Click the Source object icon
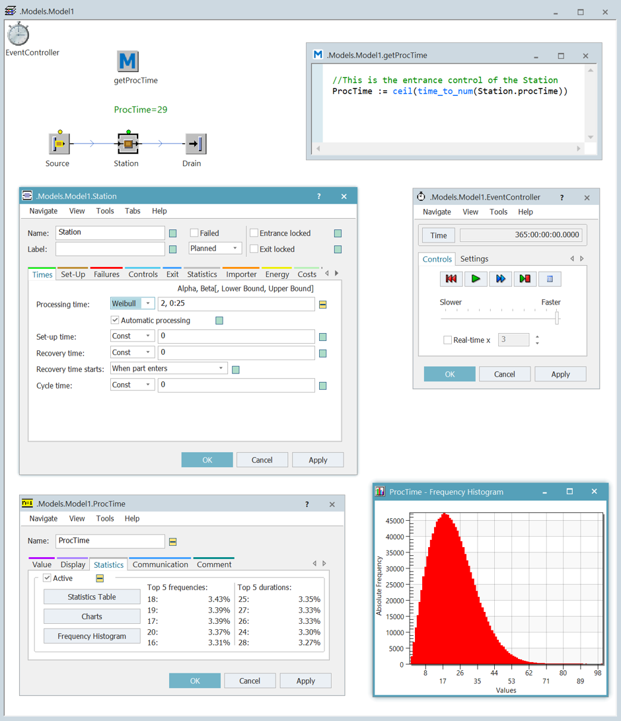This screenshot has height=721, width=621. coord(59,143)
